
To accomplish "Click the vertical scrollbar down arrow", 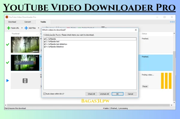I will pos(174,102).
